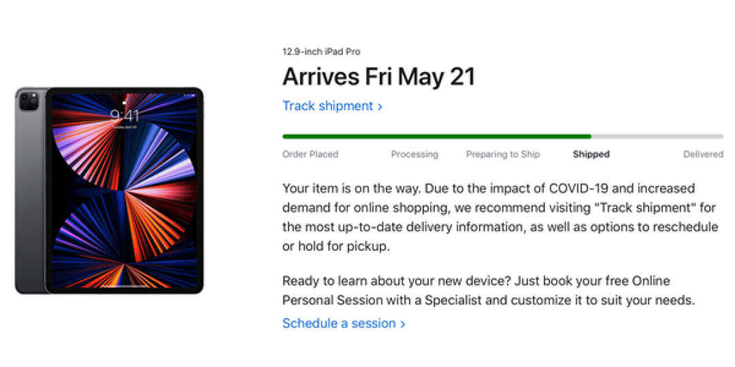
Task: Click the chevron after Track shipment
Action: point(380,107)
